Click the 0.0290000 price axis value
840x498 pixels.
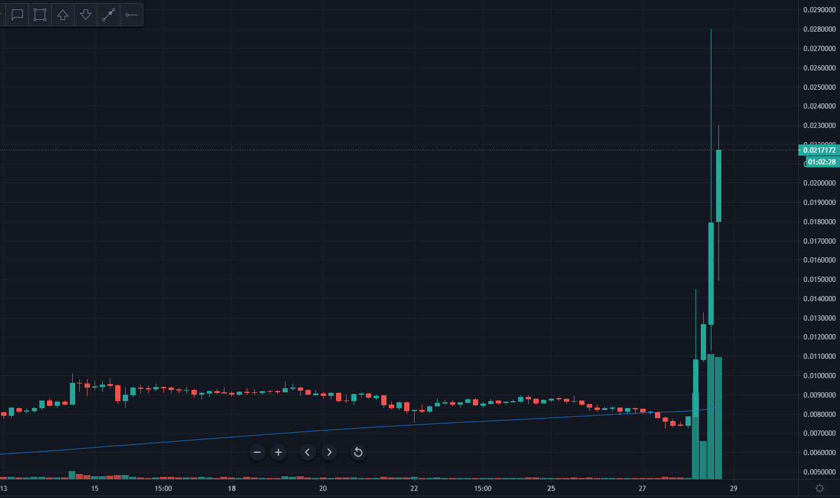pos(819,9)
